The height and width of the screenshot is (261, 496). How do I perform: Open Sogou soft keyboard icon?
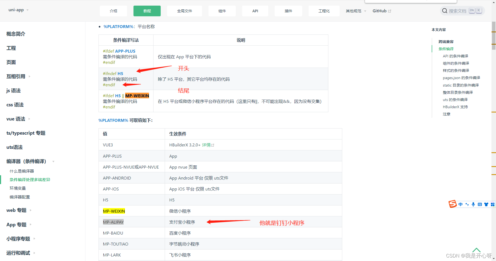[x=480, y=204]
